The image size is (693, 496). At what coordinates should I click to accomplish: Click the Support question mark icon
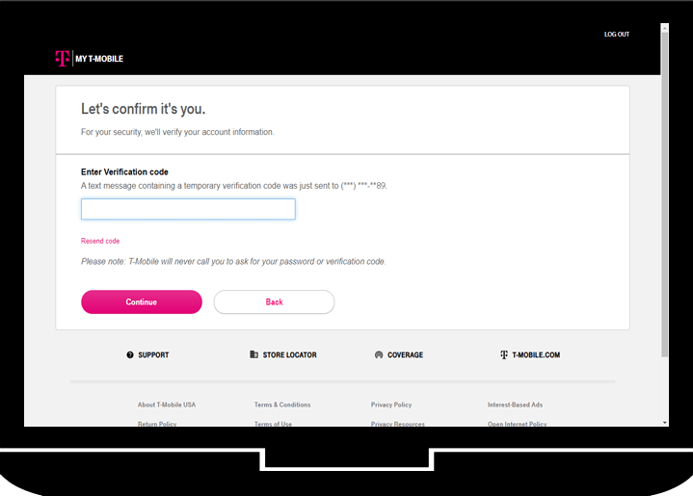pyautogui.click(x=130, y=354)
